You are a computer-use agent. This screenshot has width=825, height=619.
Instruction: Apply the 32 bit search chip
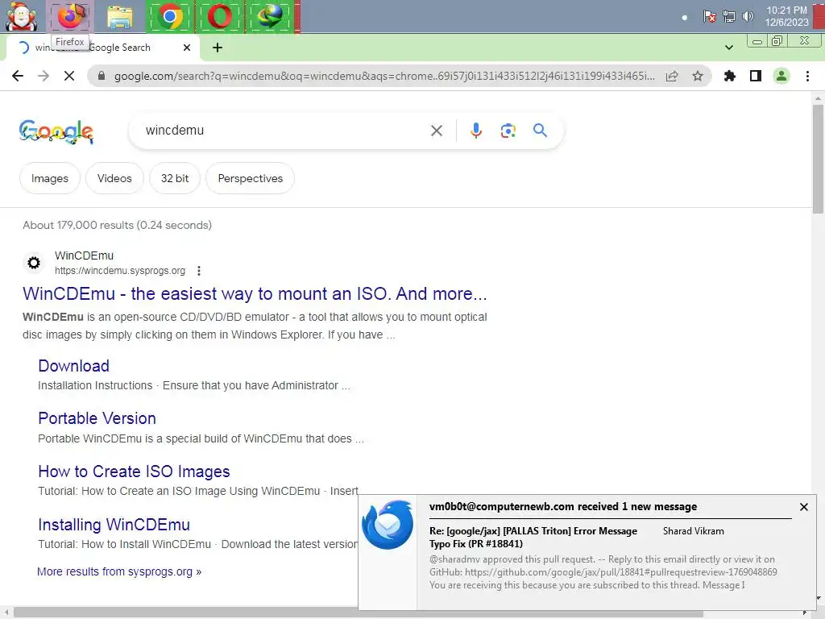coord(175,178)
